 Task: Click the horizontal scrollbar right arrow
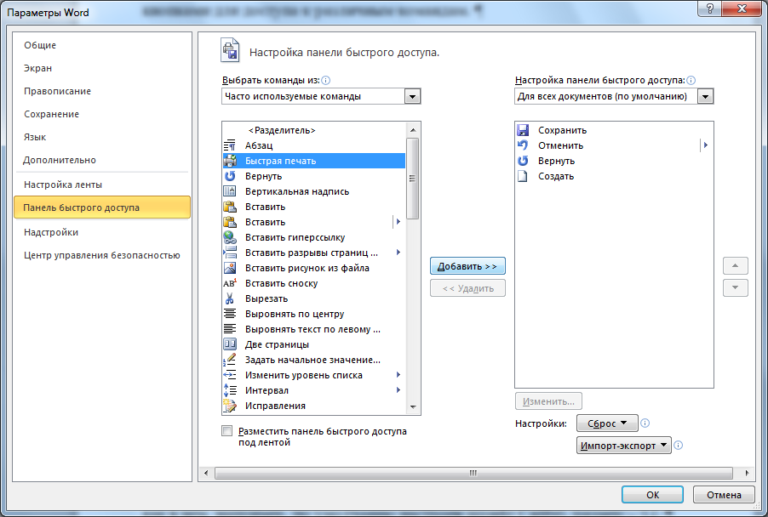coord(747,473)
